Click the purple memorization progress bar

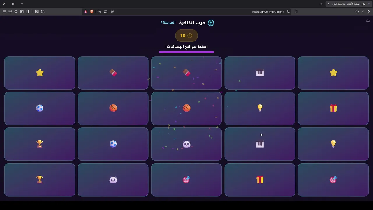point(186,52)
